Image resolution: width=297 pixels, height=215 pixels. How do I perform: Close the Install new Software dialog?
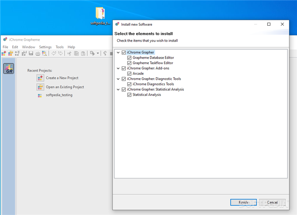tap(282, 24)
